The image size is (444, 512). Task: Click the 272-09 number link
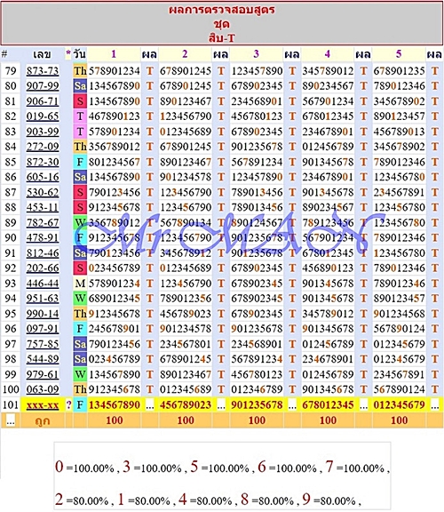tap(43, 147)
